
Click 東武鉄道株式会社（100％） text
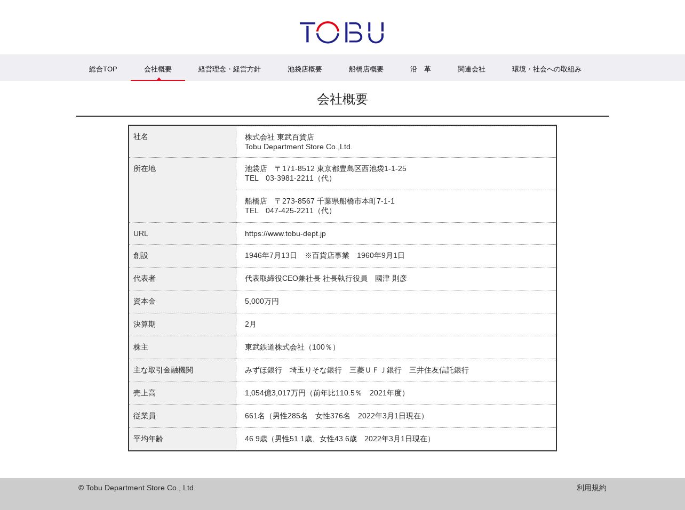(x=292, y=347)
